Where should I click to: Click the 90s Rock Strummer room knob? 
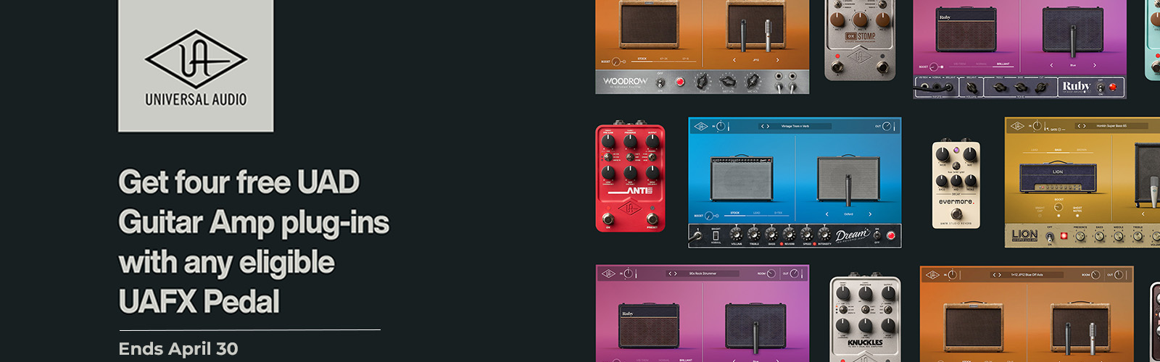coord(771,274)
